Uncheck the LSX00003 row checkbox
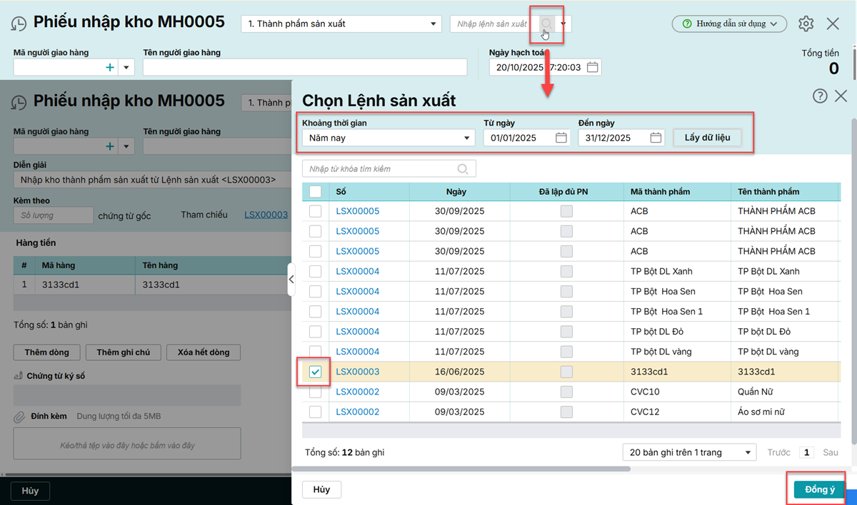Image resolution: width=857 pixels, height=505 pixels. tap(315, 372)
